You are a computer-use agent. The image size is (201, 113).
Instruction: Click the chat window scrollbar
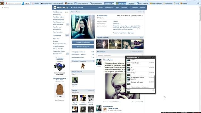(155, 82)
